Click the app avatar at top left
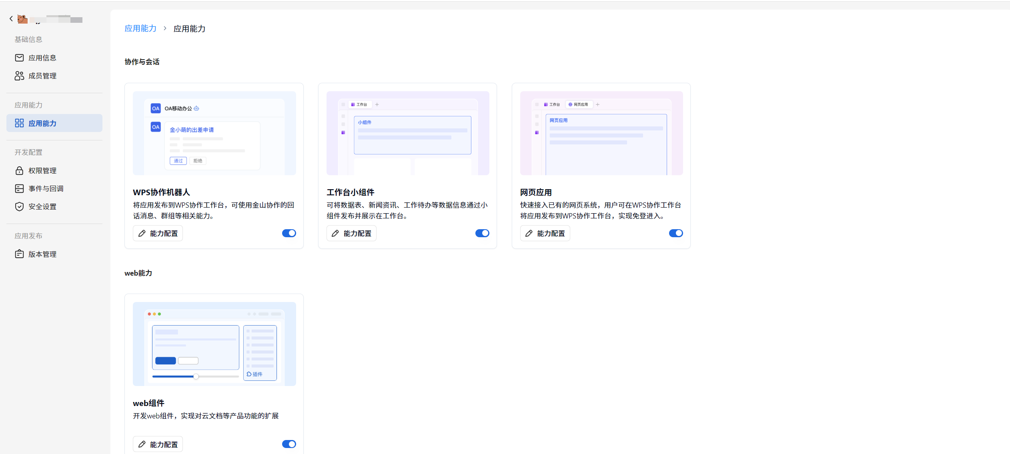Viewport: 1010px width, 454px height. [x=22, y=18]
